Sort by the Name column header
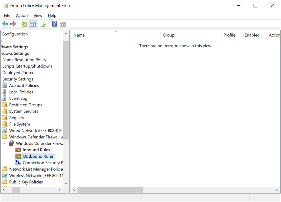Screen dimensions: 281x202 [x=116, y=35]
